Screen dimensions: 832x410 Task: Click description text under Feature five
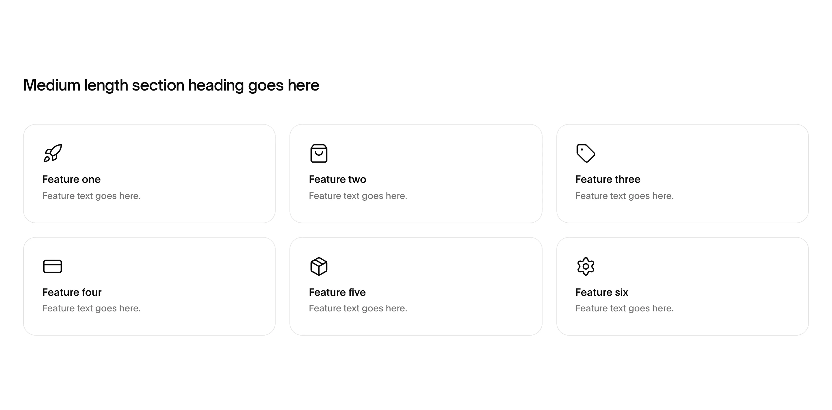(358, 309)
